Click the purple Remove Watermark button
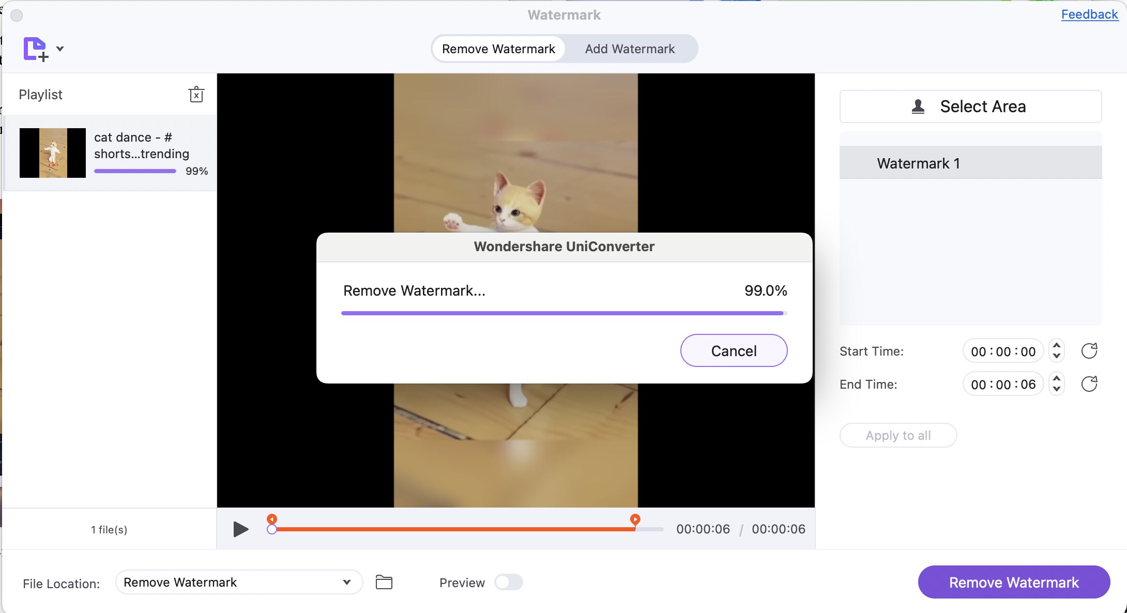Viewport: 1127px width, 613px height. 1014,583
